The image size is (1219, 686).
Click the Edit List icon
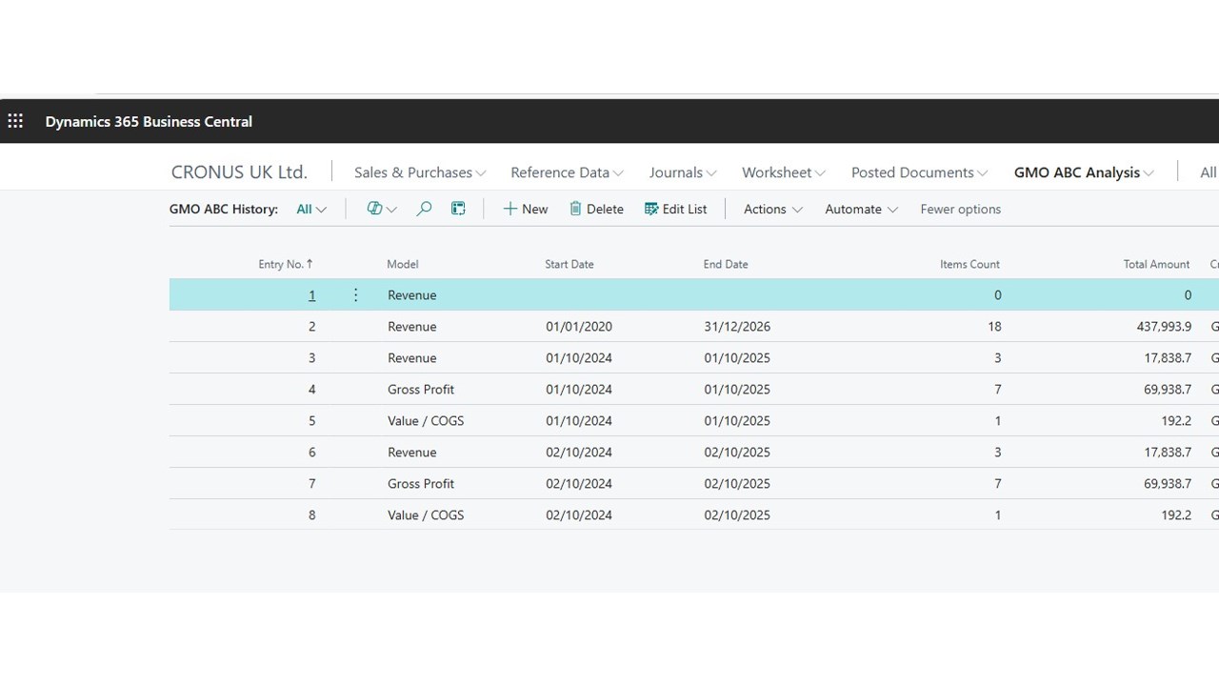pyautogui.click(x=651, y=209)
